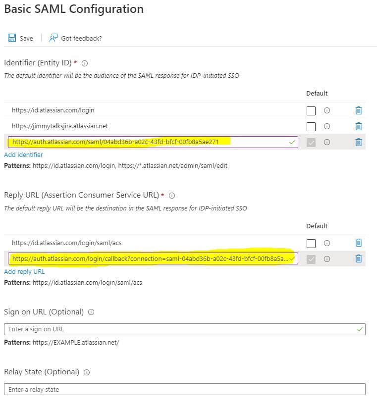Viewport: 377px width, 409px height.
Task: Show default info for id.atlassian.com/login identifier
Action: (x=326, y=110)
